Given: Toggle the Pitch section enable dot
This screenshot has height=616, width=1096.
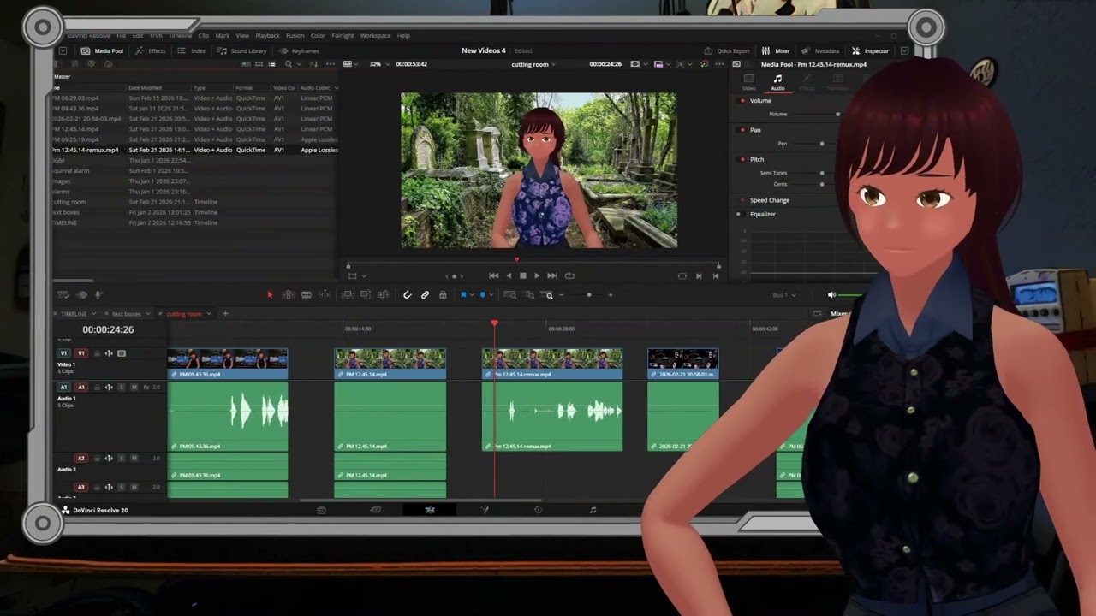Looking at the screenshot, I should (x=742, y=159).
